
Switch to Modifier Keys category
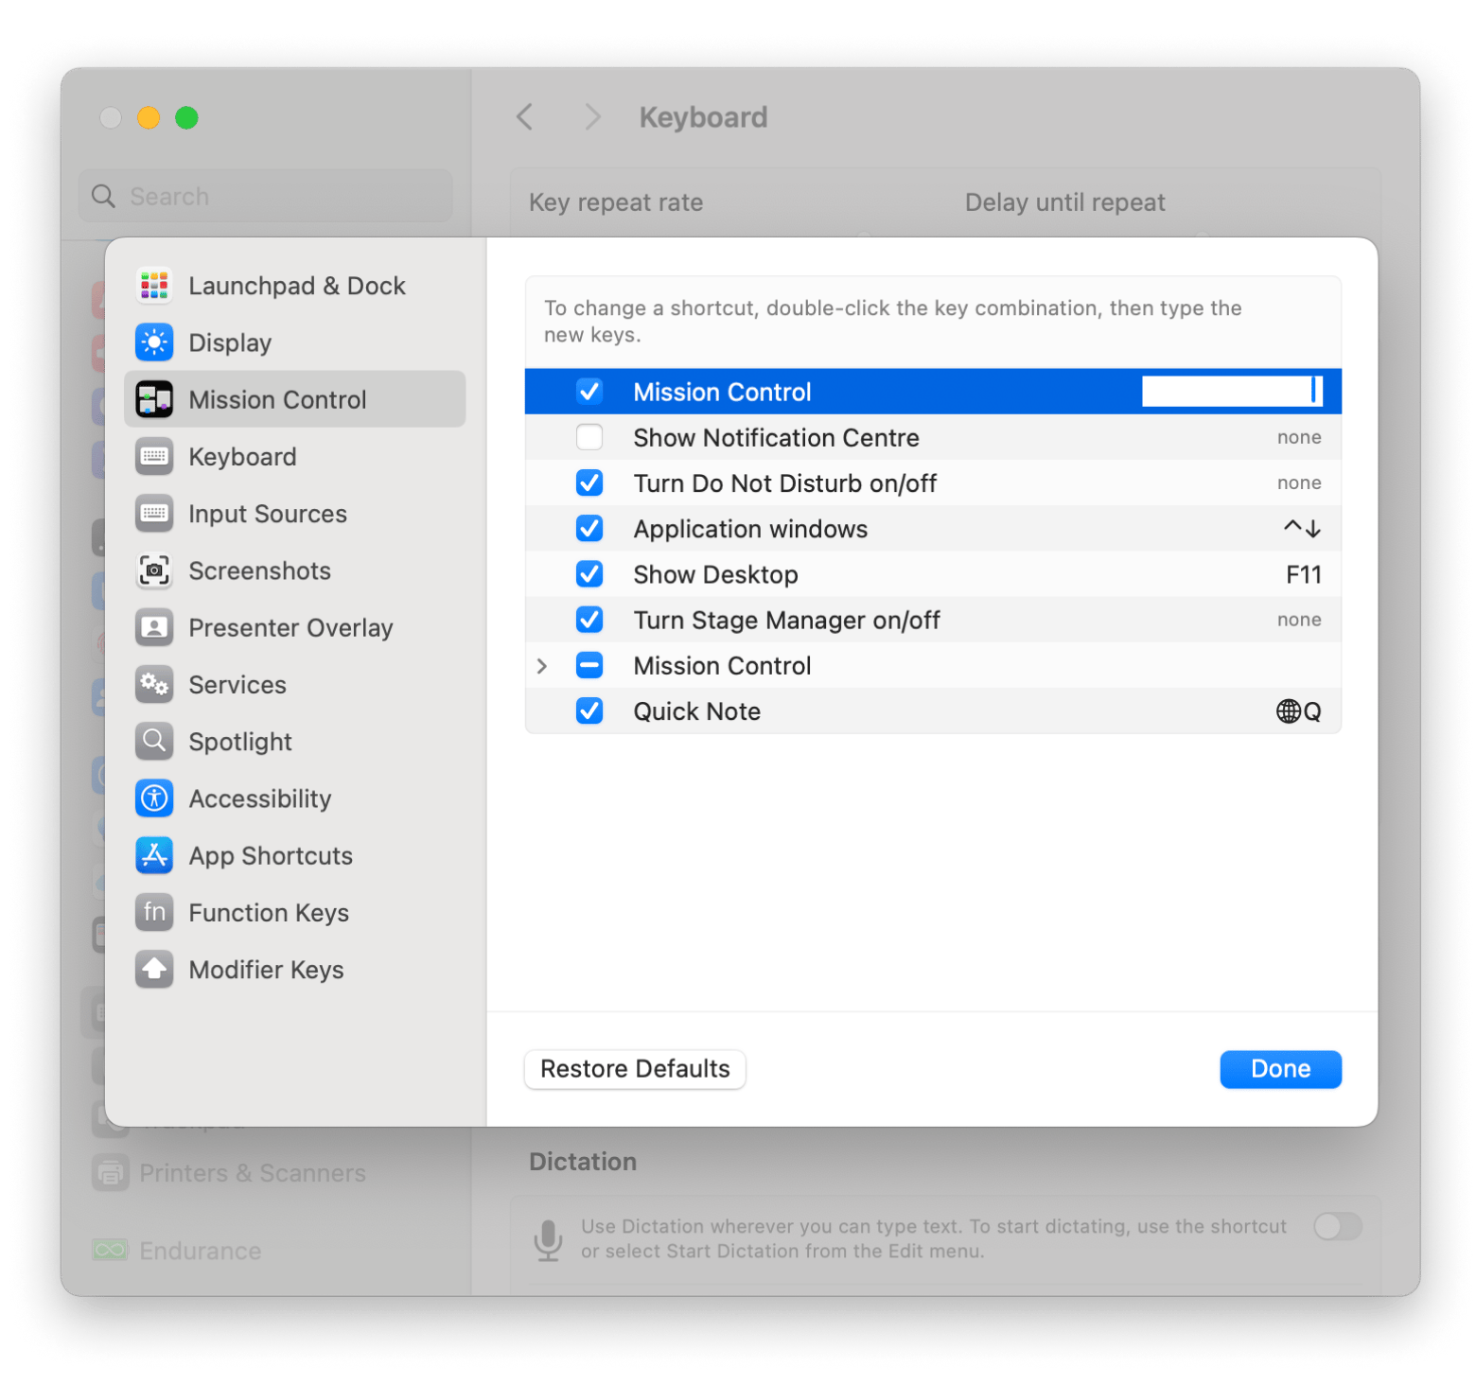266,970
